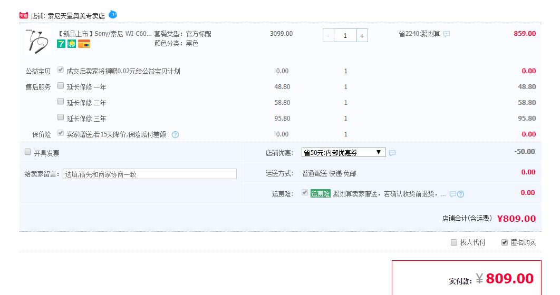
Task: Open product title link Sony/索尼 WI-C60...
Action: point(104,34)
